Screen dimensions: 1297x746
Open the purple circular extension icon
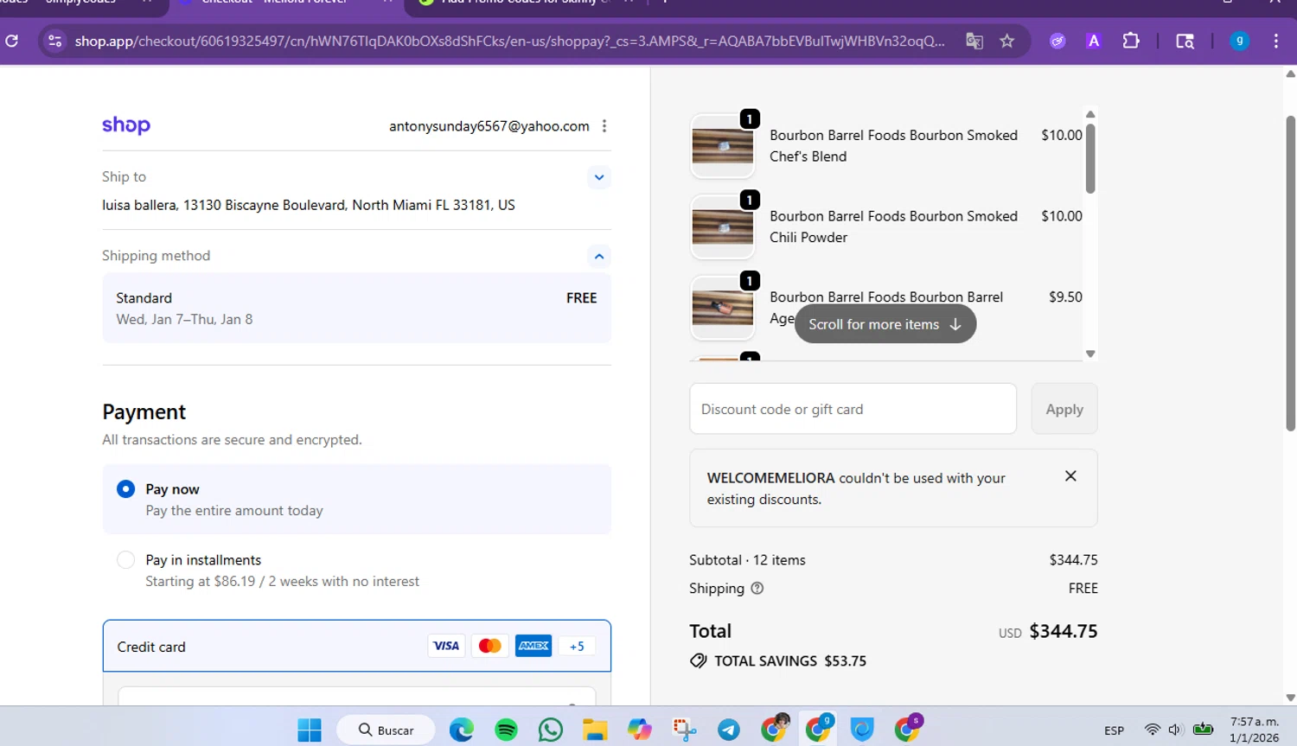[x=1057, y=41]
